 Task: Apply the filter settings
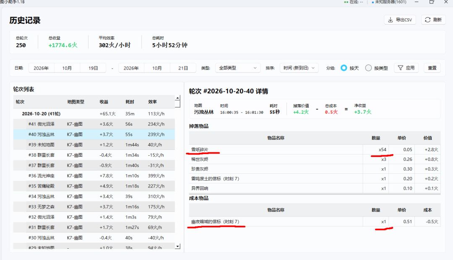pos(406,68)
